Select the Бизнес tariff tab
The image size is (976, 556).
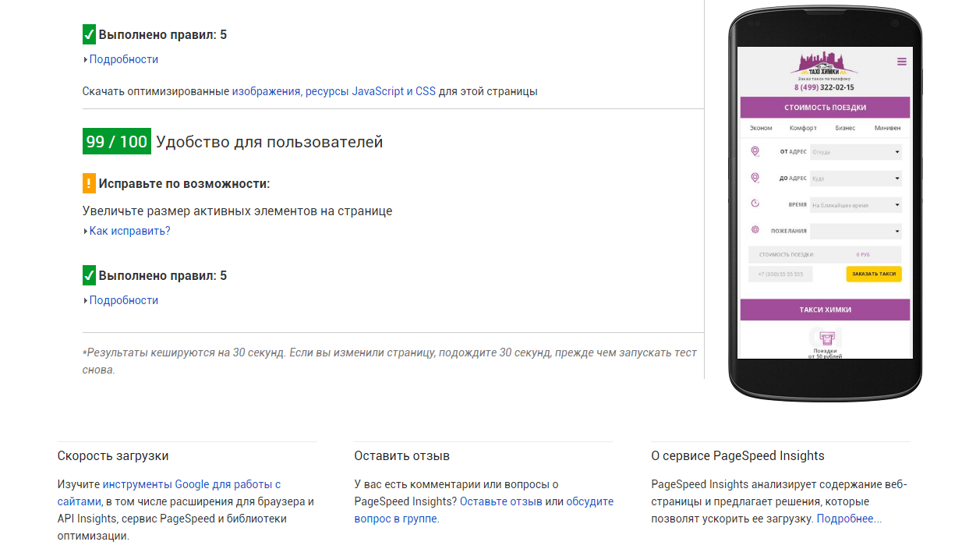click(845, 128)
